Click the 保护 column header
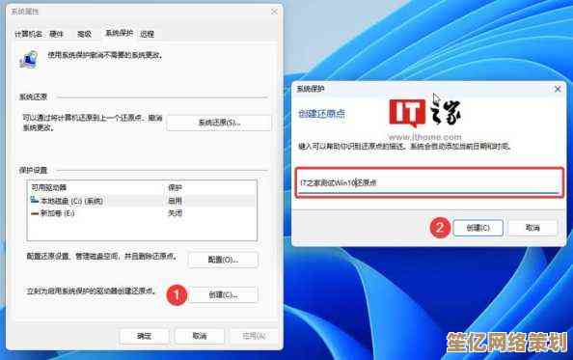Viewport: 573px width, 360px height. click(175, 188)
